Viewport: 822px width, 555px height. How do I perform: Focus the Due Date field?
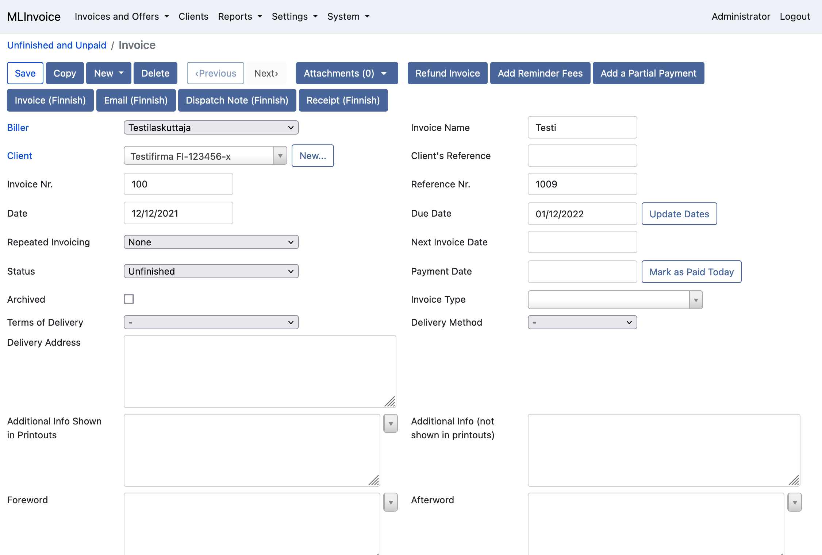point(583,214)
